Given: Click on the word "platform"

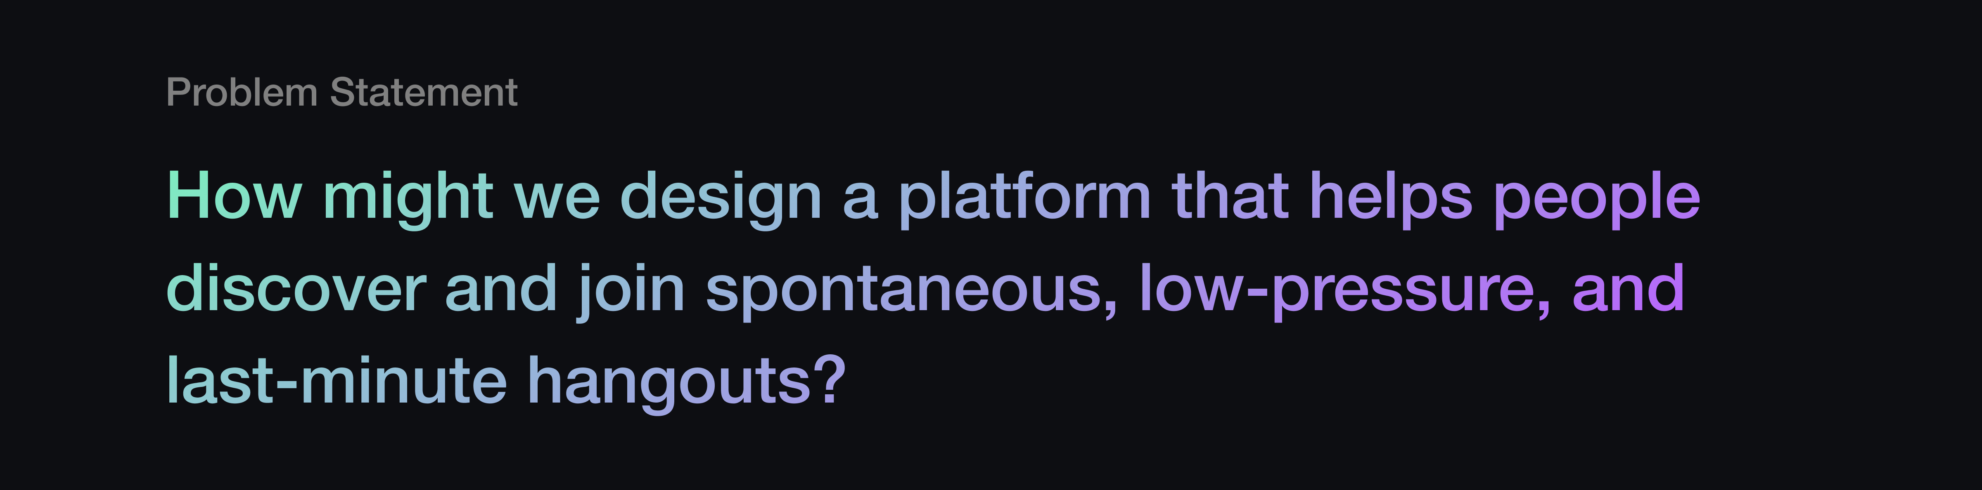Looking at the screenshot, I should pos(1024,197).
